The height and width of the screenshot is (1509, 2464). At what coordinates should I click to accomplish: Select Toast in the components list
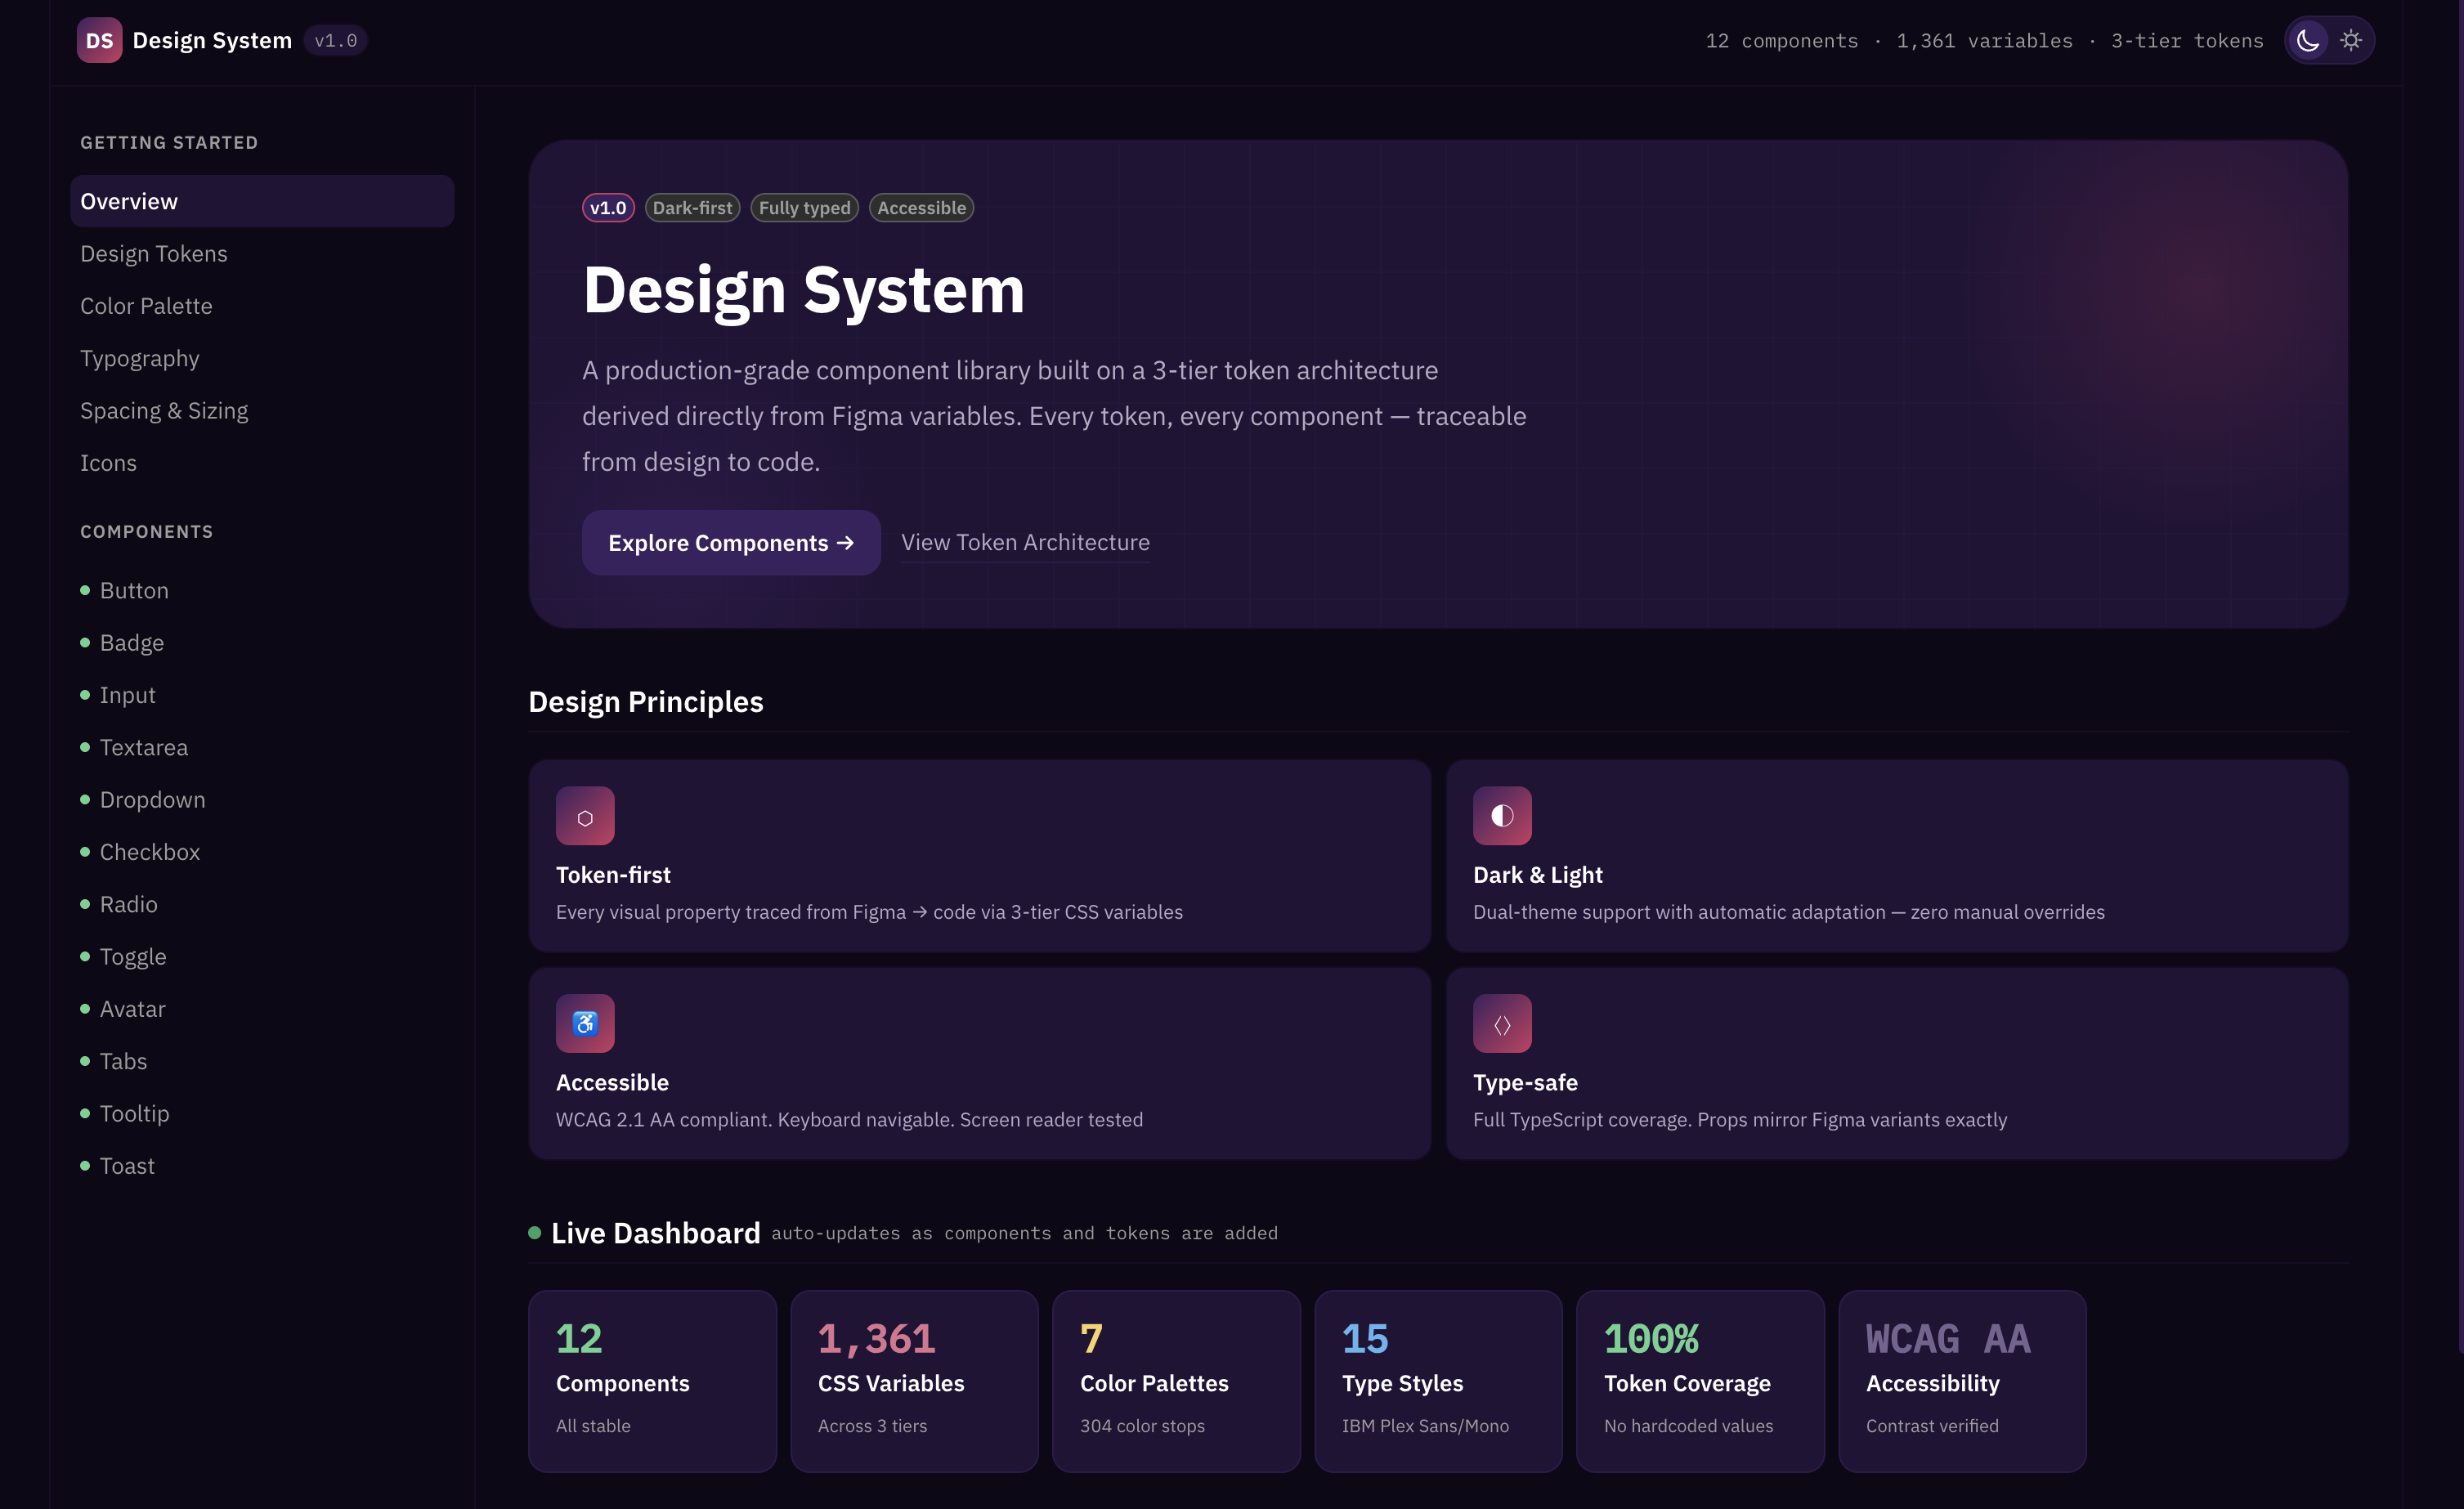click(262, 1166)
